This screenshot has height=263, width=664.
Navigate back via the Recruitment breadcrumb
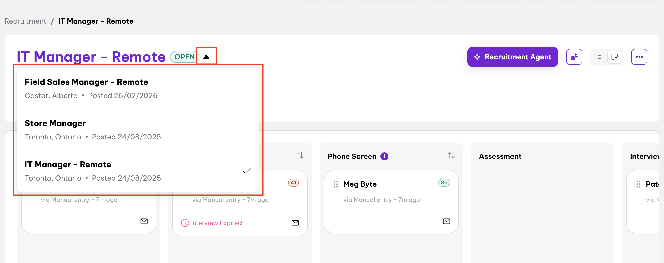pos(25,21)
